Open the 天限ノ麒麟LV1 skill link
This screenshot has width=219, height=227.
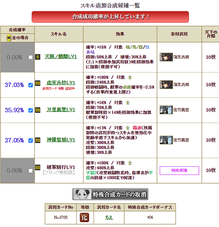point(61,57)
